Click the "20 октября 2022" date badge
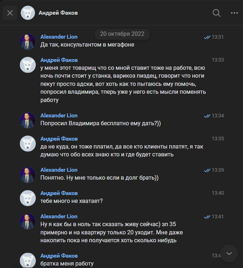 tap(122, 34)
